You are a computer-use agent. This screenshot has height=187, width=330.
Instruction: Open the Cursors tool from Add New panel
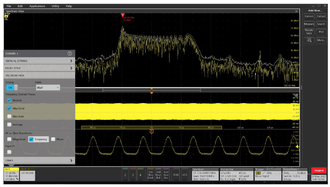coord(308,16)
